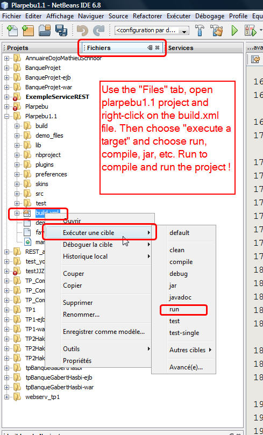Select the preferences folder
The width and height of the screenshot is (263, 435).
(51, 175)
